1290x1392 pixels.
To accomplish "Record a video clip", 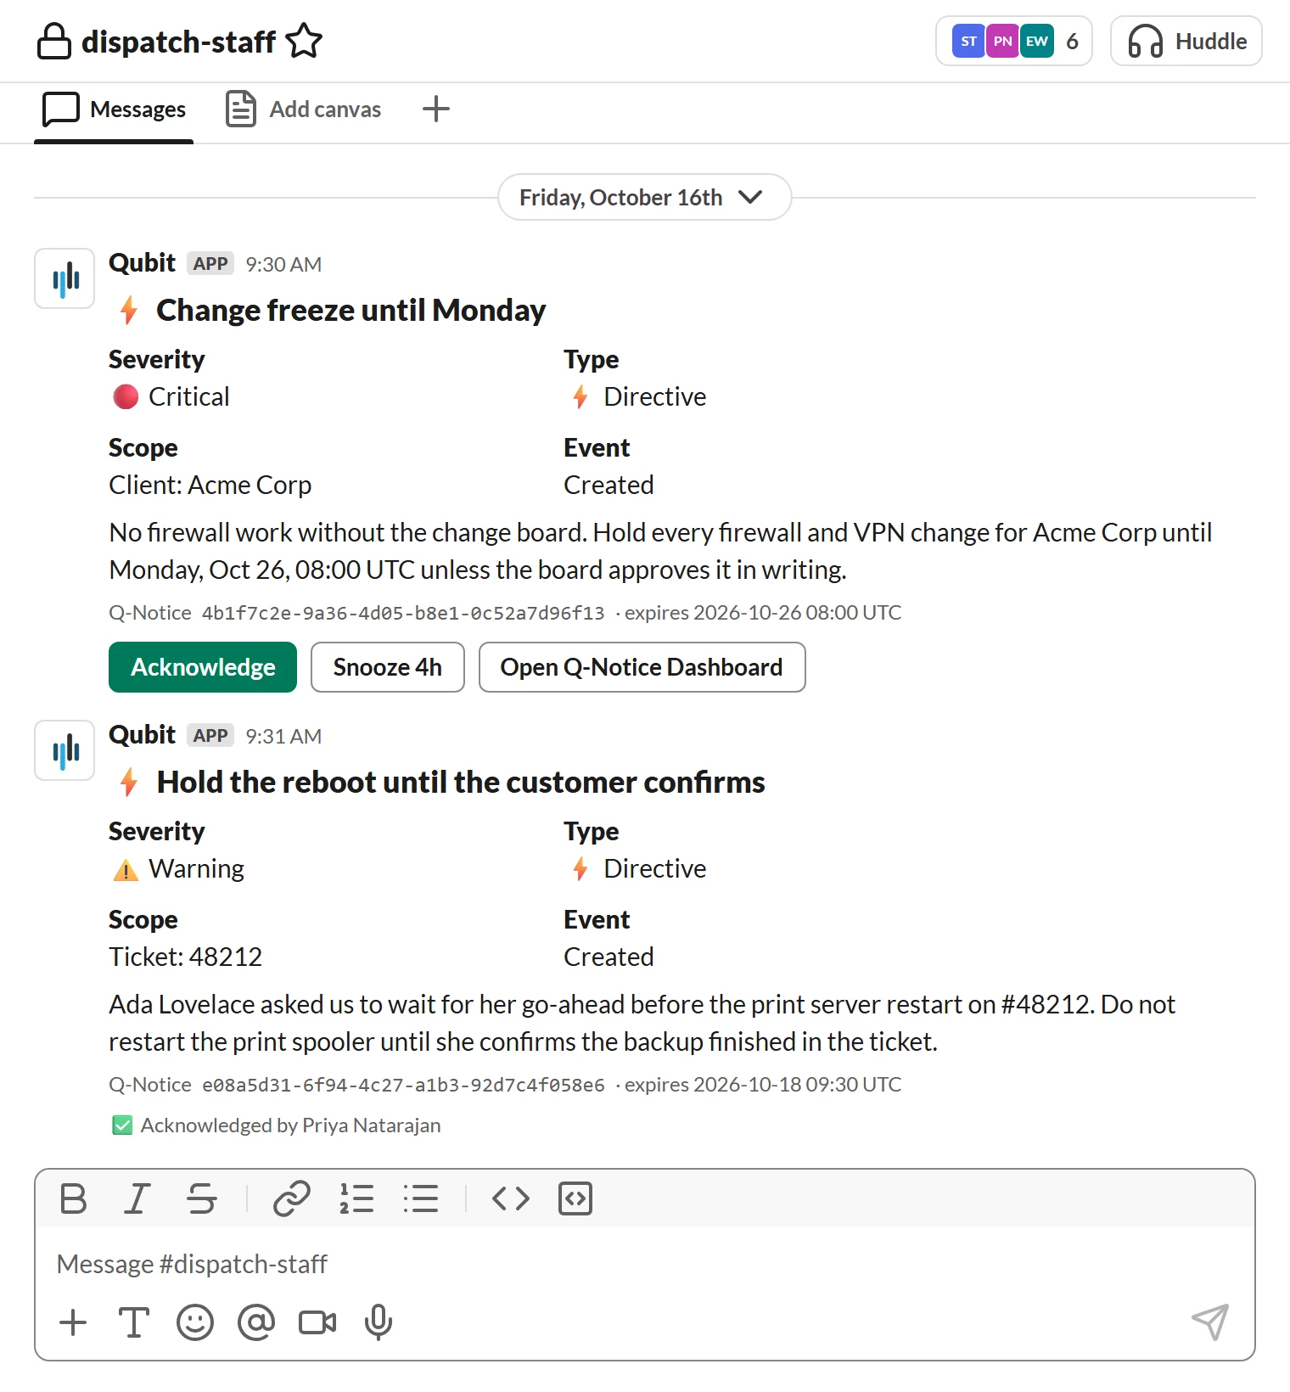I will point(317,1322).
